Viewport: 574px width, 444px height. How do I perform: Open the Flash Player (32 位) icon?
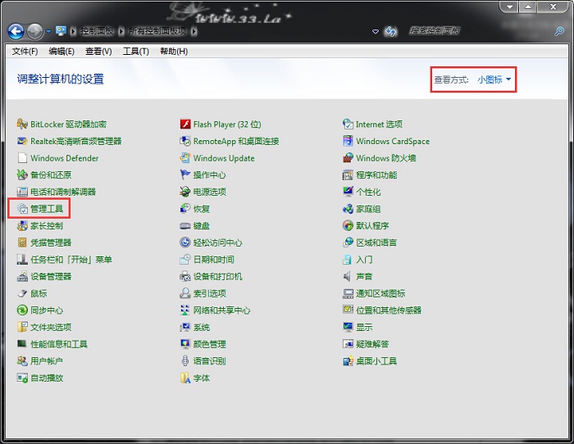tap(185, 125)
